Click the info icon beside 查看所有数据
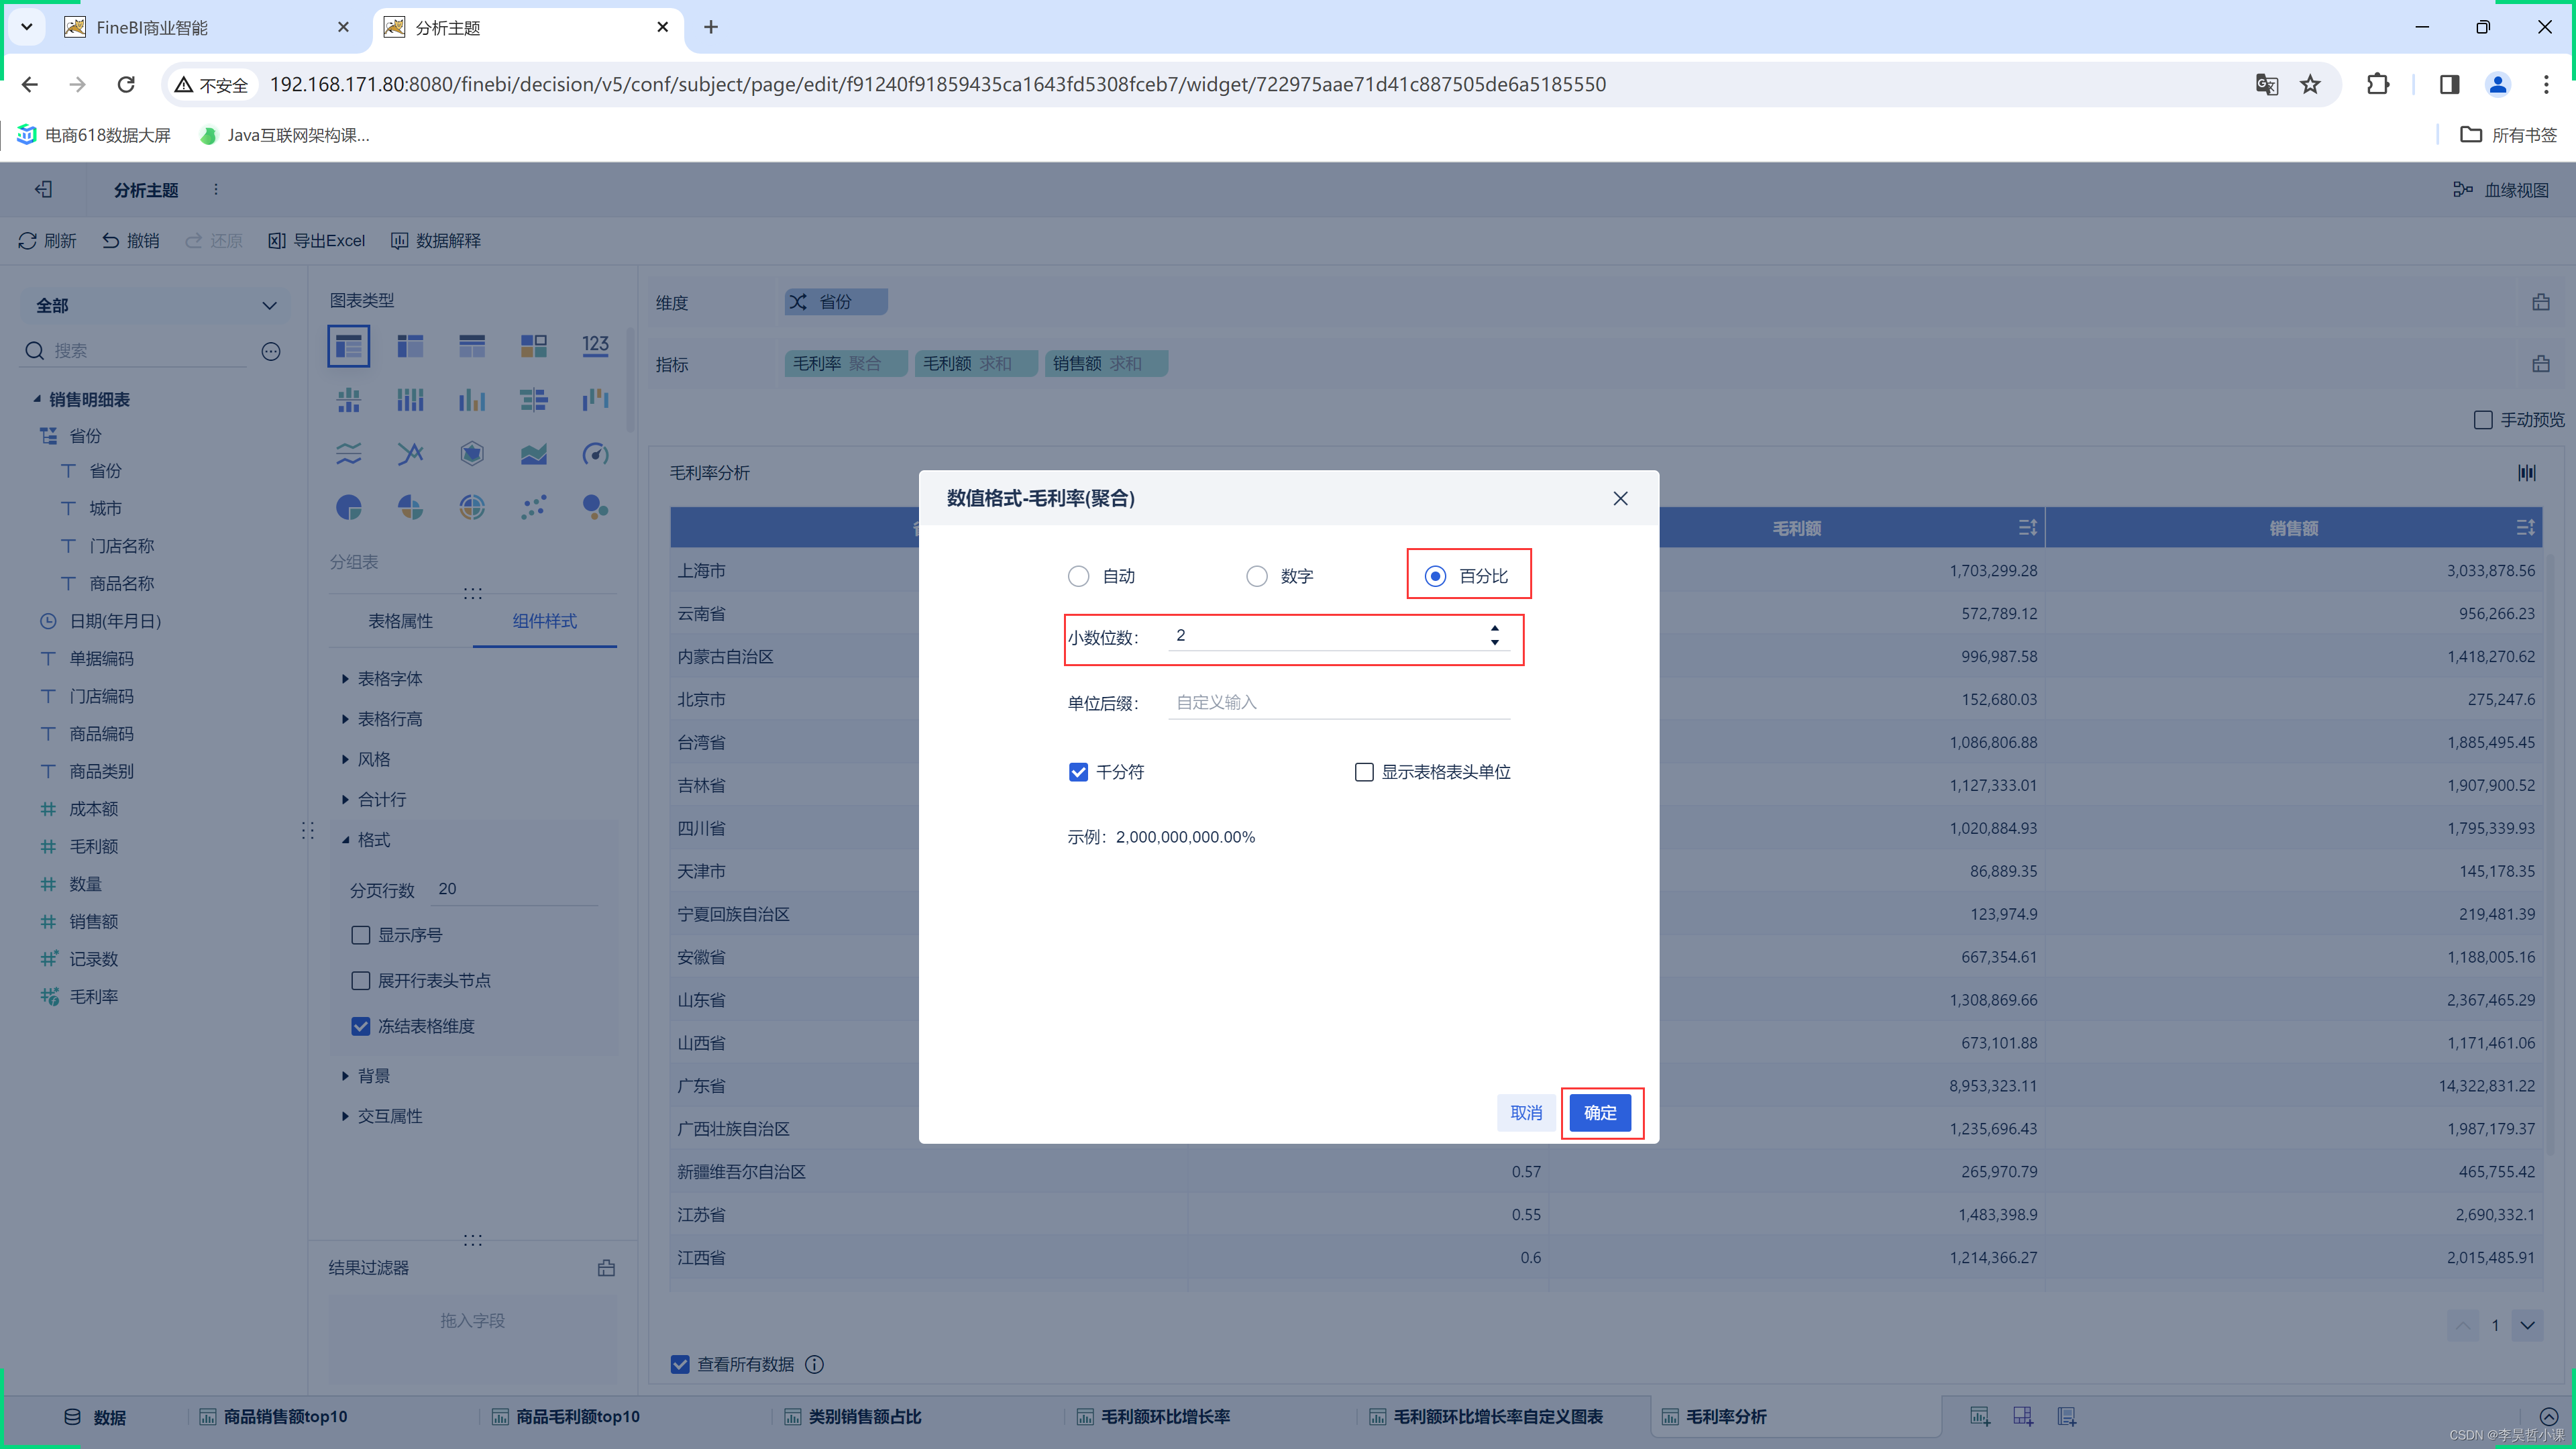Image resolution: width=2576 pixels, height=1449 pixels. click(815, 1364)
